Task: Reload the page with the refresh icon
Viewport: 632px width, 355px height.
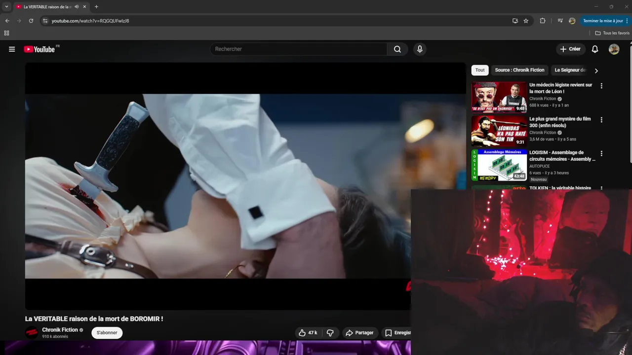Action: click(x=31, y=21)
